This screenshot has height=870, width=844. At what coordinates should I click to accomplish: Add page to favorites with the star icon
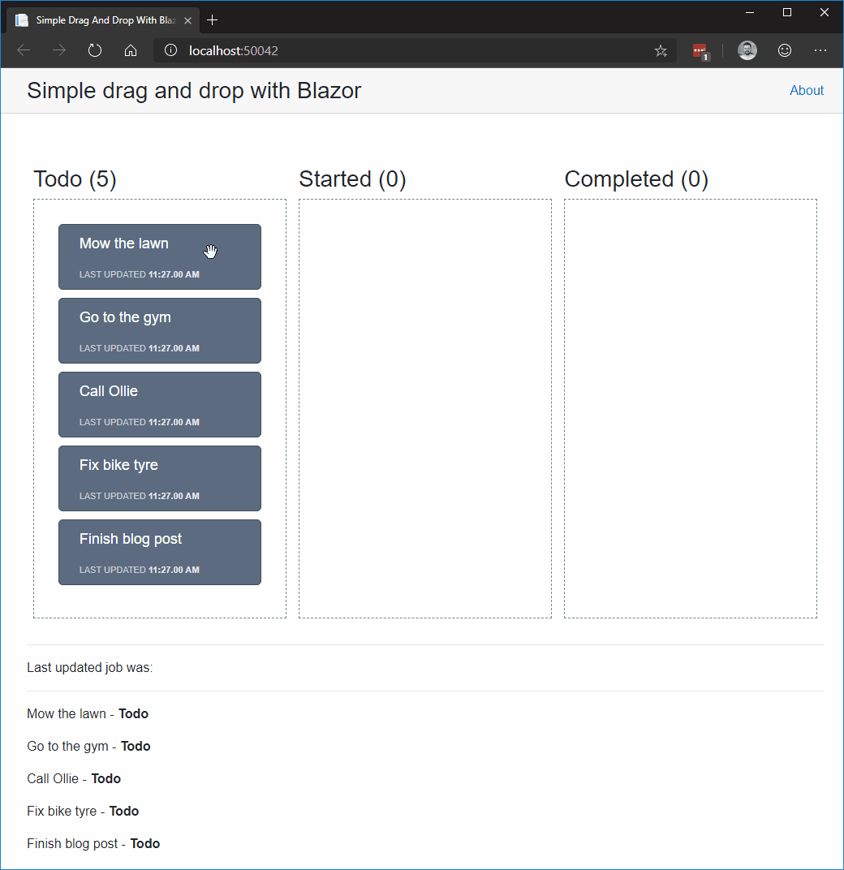pyautogui.click(x=661, y=50)
